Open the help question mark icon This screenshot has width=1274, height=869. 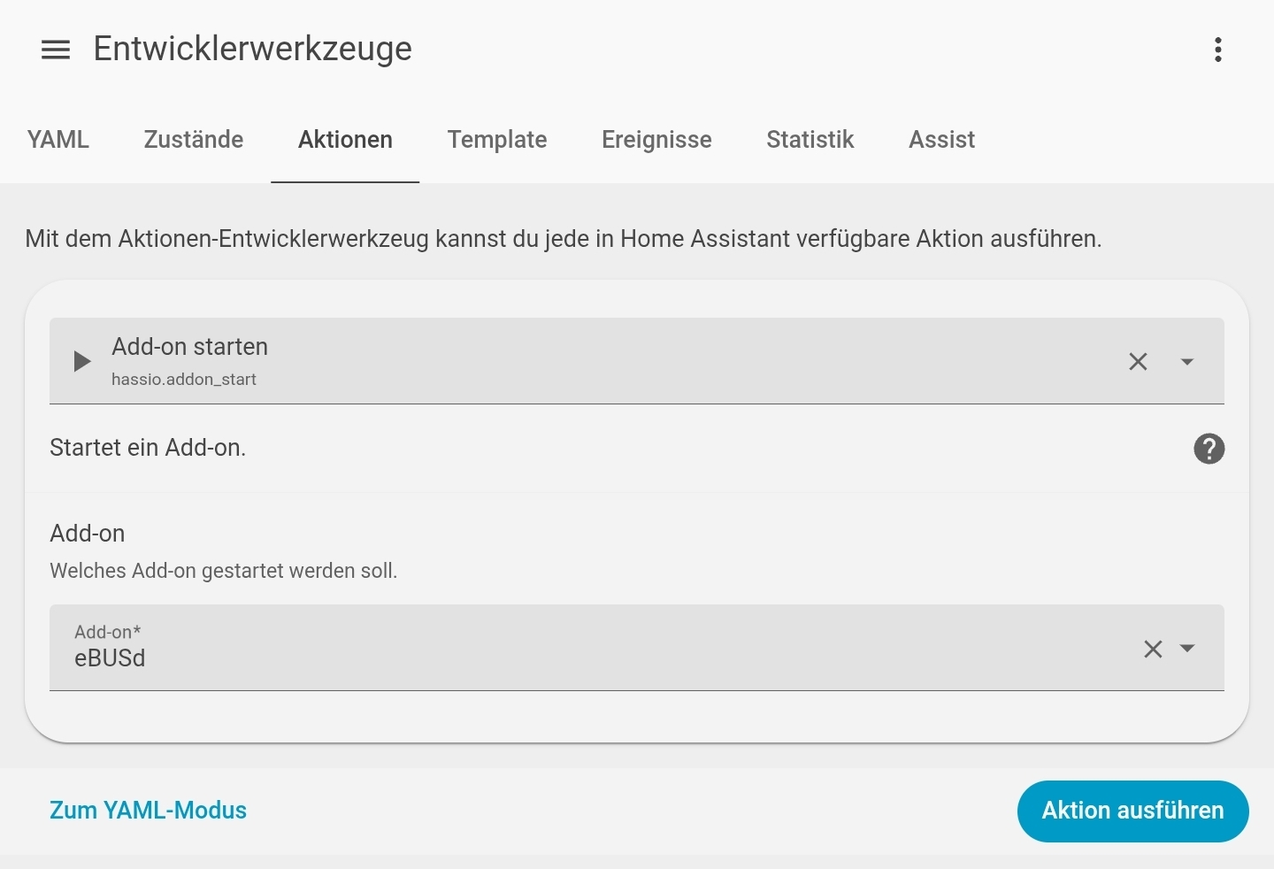[1209, 449]
